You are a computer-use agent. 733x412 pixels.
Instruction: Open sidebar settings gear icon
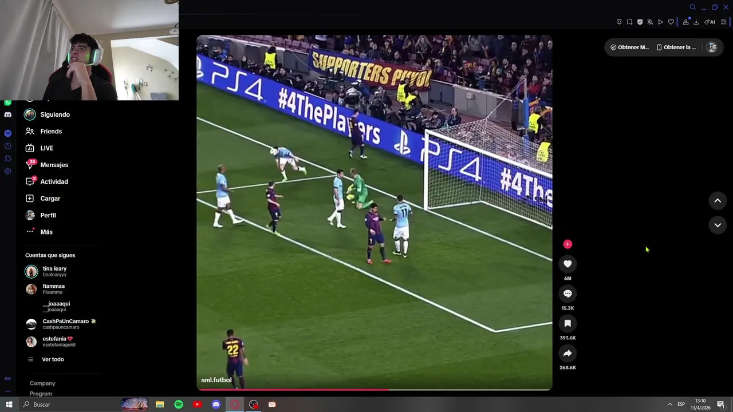tap(7, 171)
